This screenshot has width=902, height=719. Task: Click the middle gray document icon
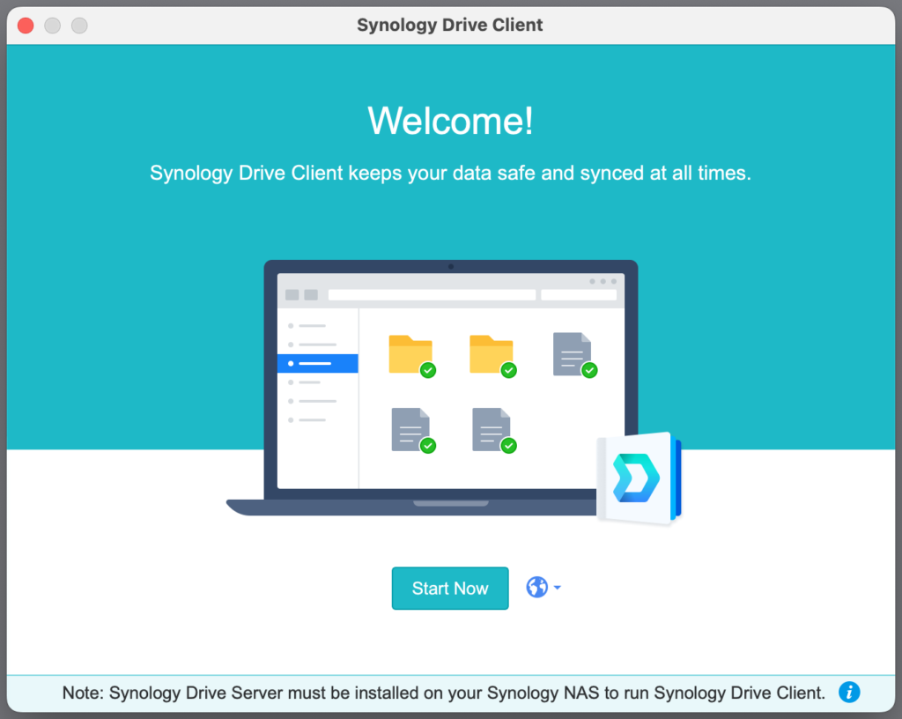(x=490, y=427)
